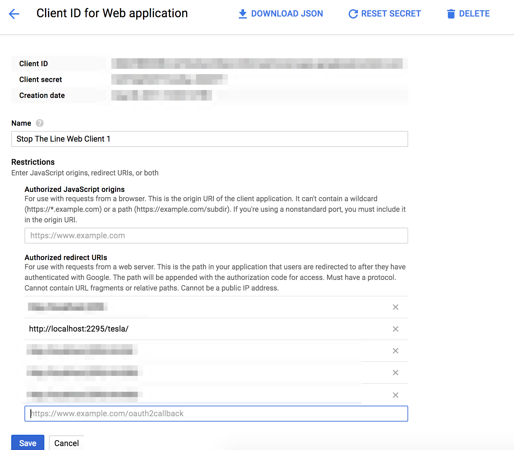The height and width of the screenshot is (450, 514).
Task: Click the 'Client ID for Web application' title
Action: click(112, 13)
